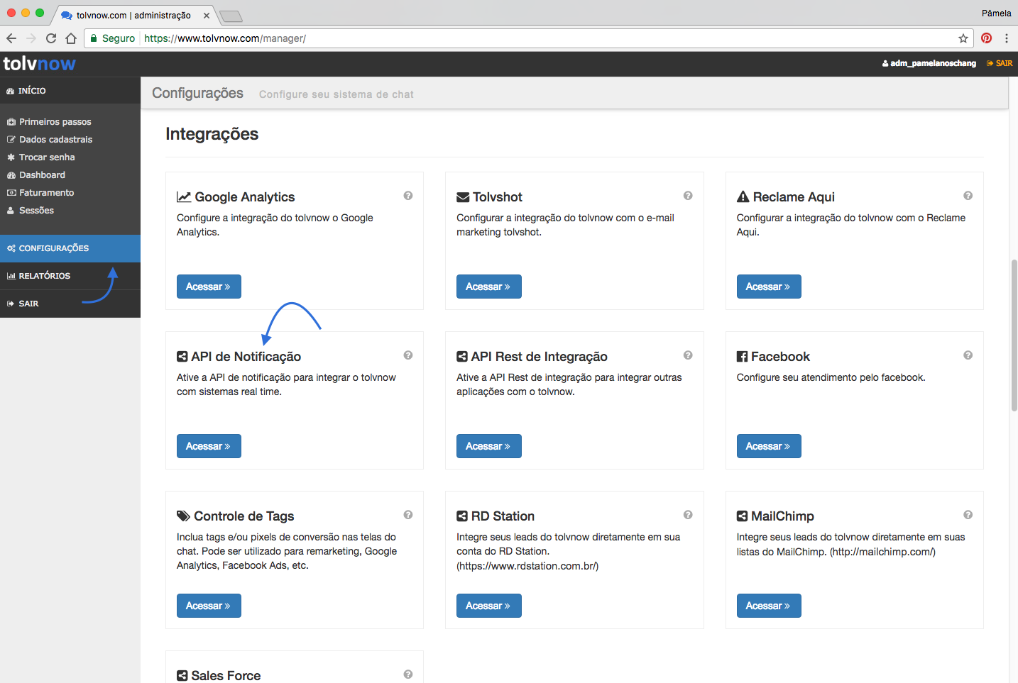The height and width of the screenshot is (683, 1018).
Task: Open a new browser tab
Action: coord(231,16)
